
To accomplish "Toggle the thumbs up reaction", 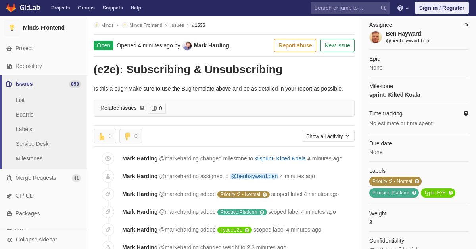I will (105, 136).
